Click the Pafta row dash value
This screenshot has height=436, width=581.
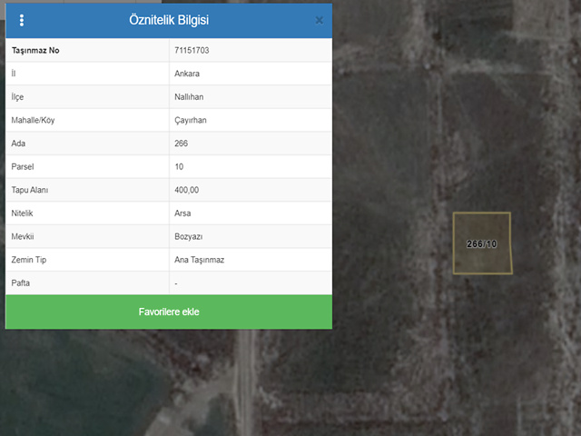point(176,283)
